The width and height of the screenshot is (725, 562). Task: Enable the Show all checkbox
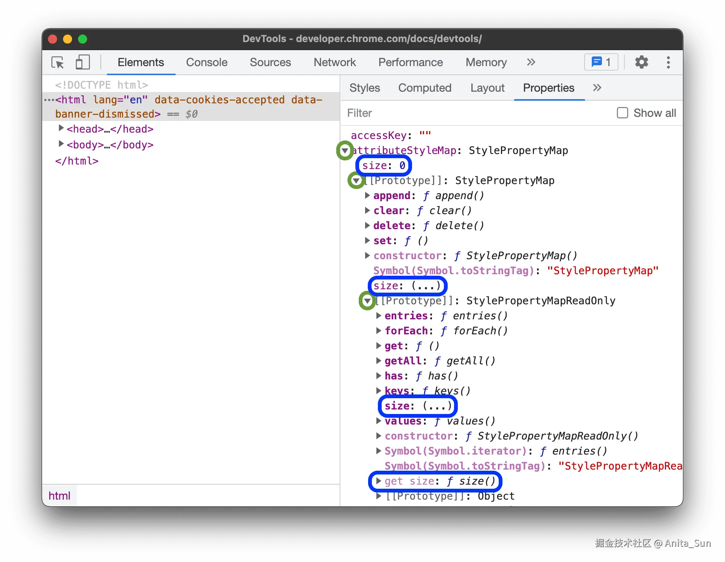click(x=623, y=113)
